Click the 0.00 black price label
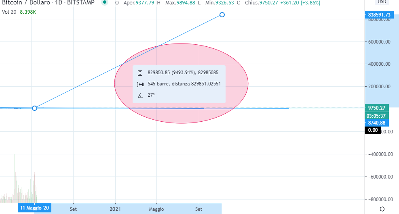Image resolution: width=399 pixels, height=214 pixels. 373,130
